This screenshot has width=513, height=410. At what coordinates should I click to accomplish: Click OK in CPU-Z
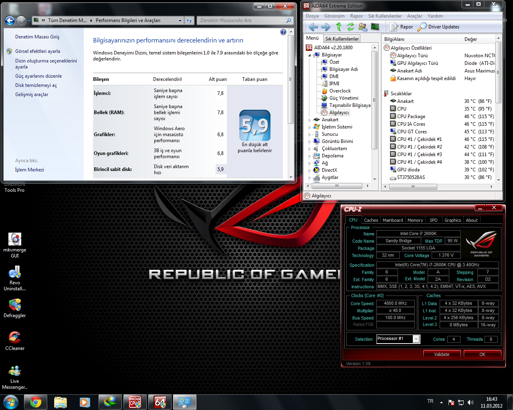(x=482, y=354)
